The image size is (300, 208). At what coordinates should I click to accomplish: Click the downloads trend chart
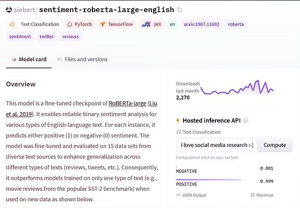[237, 88]
